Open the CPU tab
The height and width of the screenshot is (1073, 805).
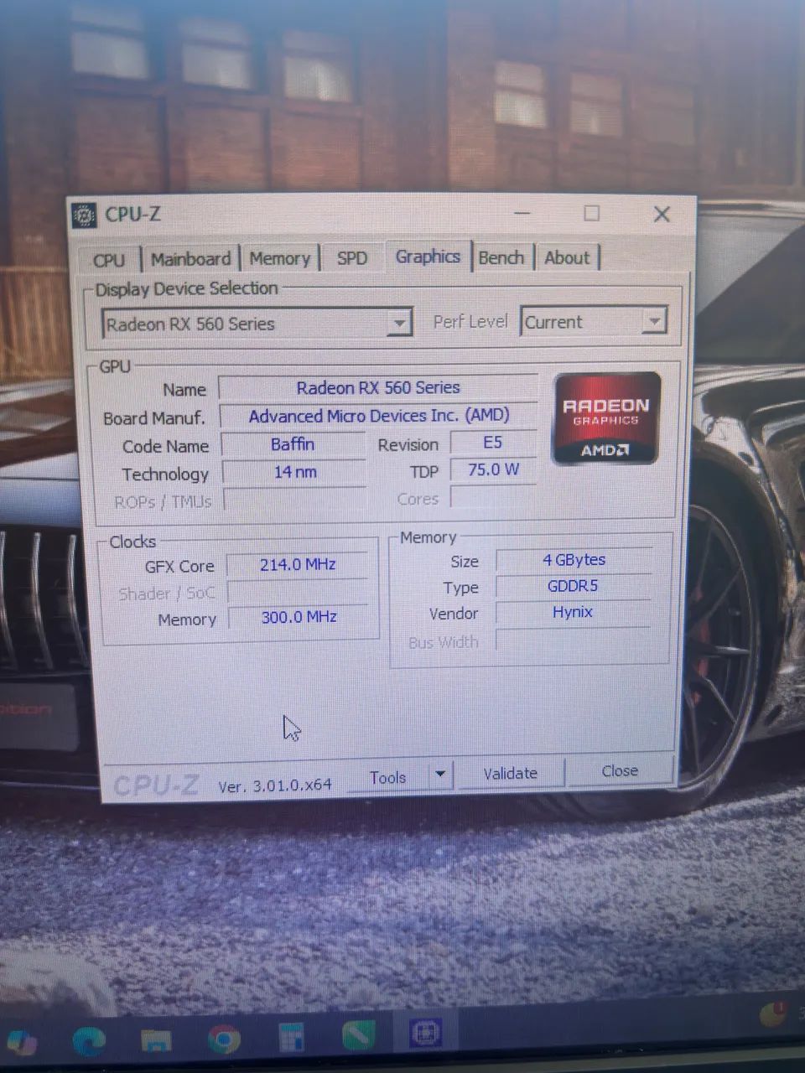pos(108,260)
